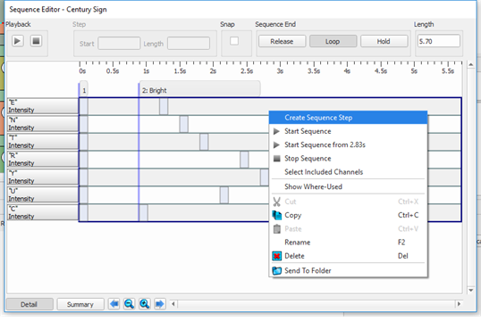Screen dimensions: 481x321
Task: Select the 'R' Intensity channel header
Action: (x=43, y=160)
